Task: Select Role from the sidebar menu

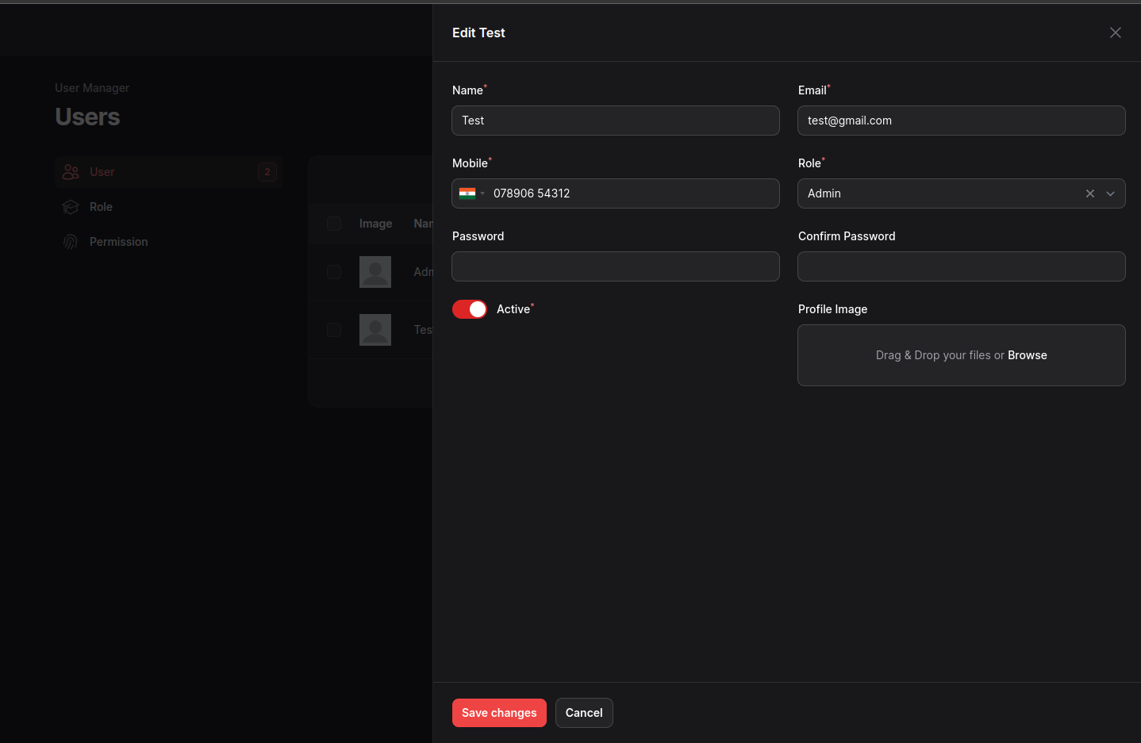Action: (x=101, y=207)
